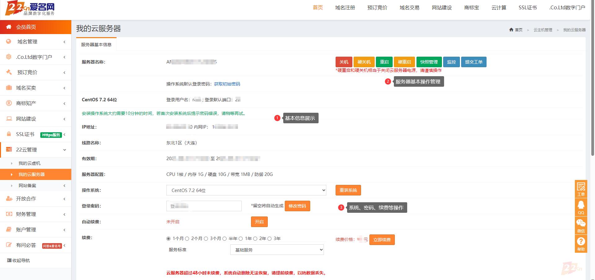Click the 域名管理 sidebar icon
Screen dimensions: 595x280
[x=9, y=42]
